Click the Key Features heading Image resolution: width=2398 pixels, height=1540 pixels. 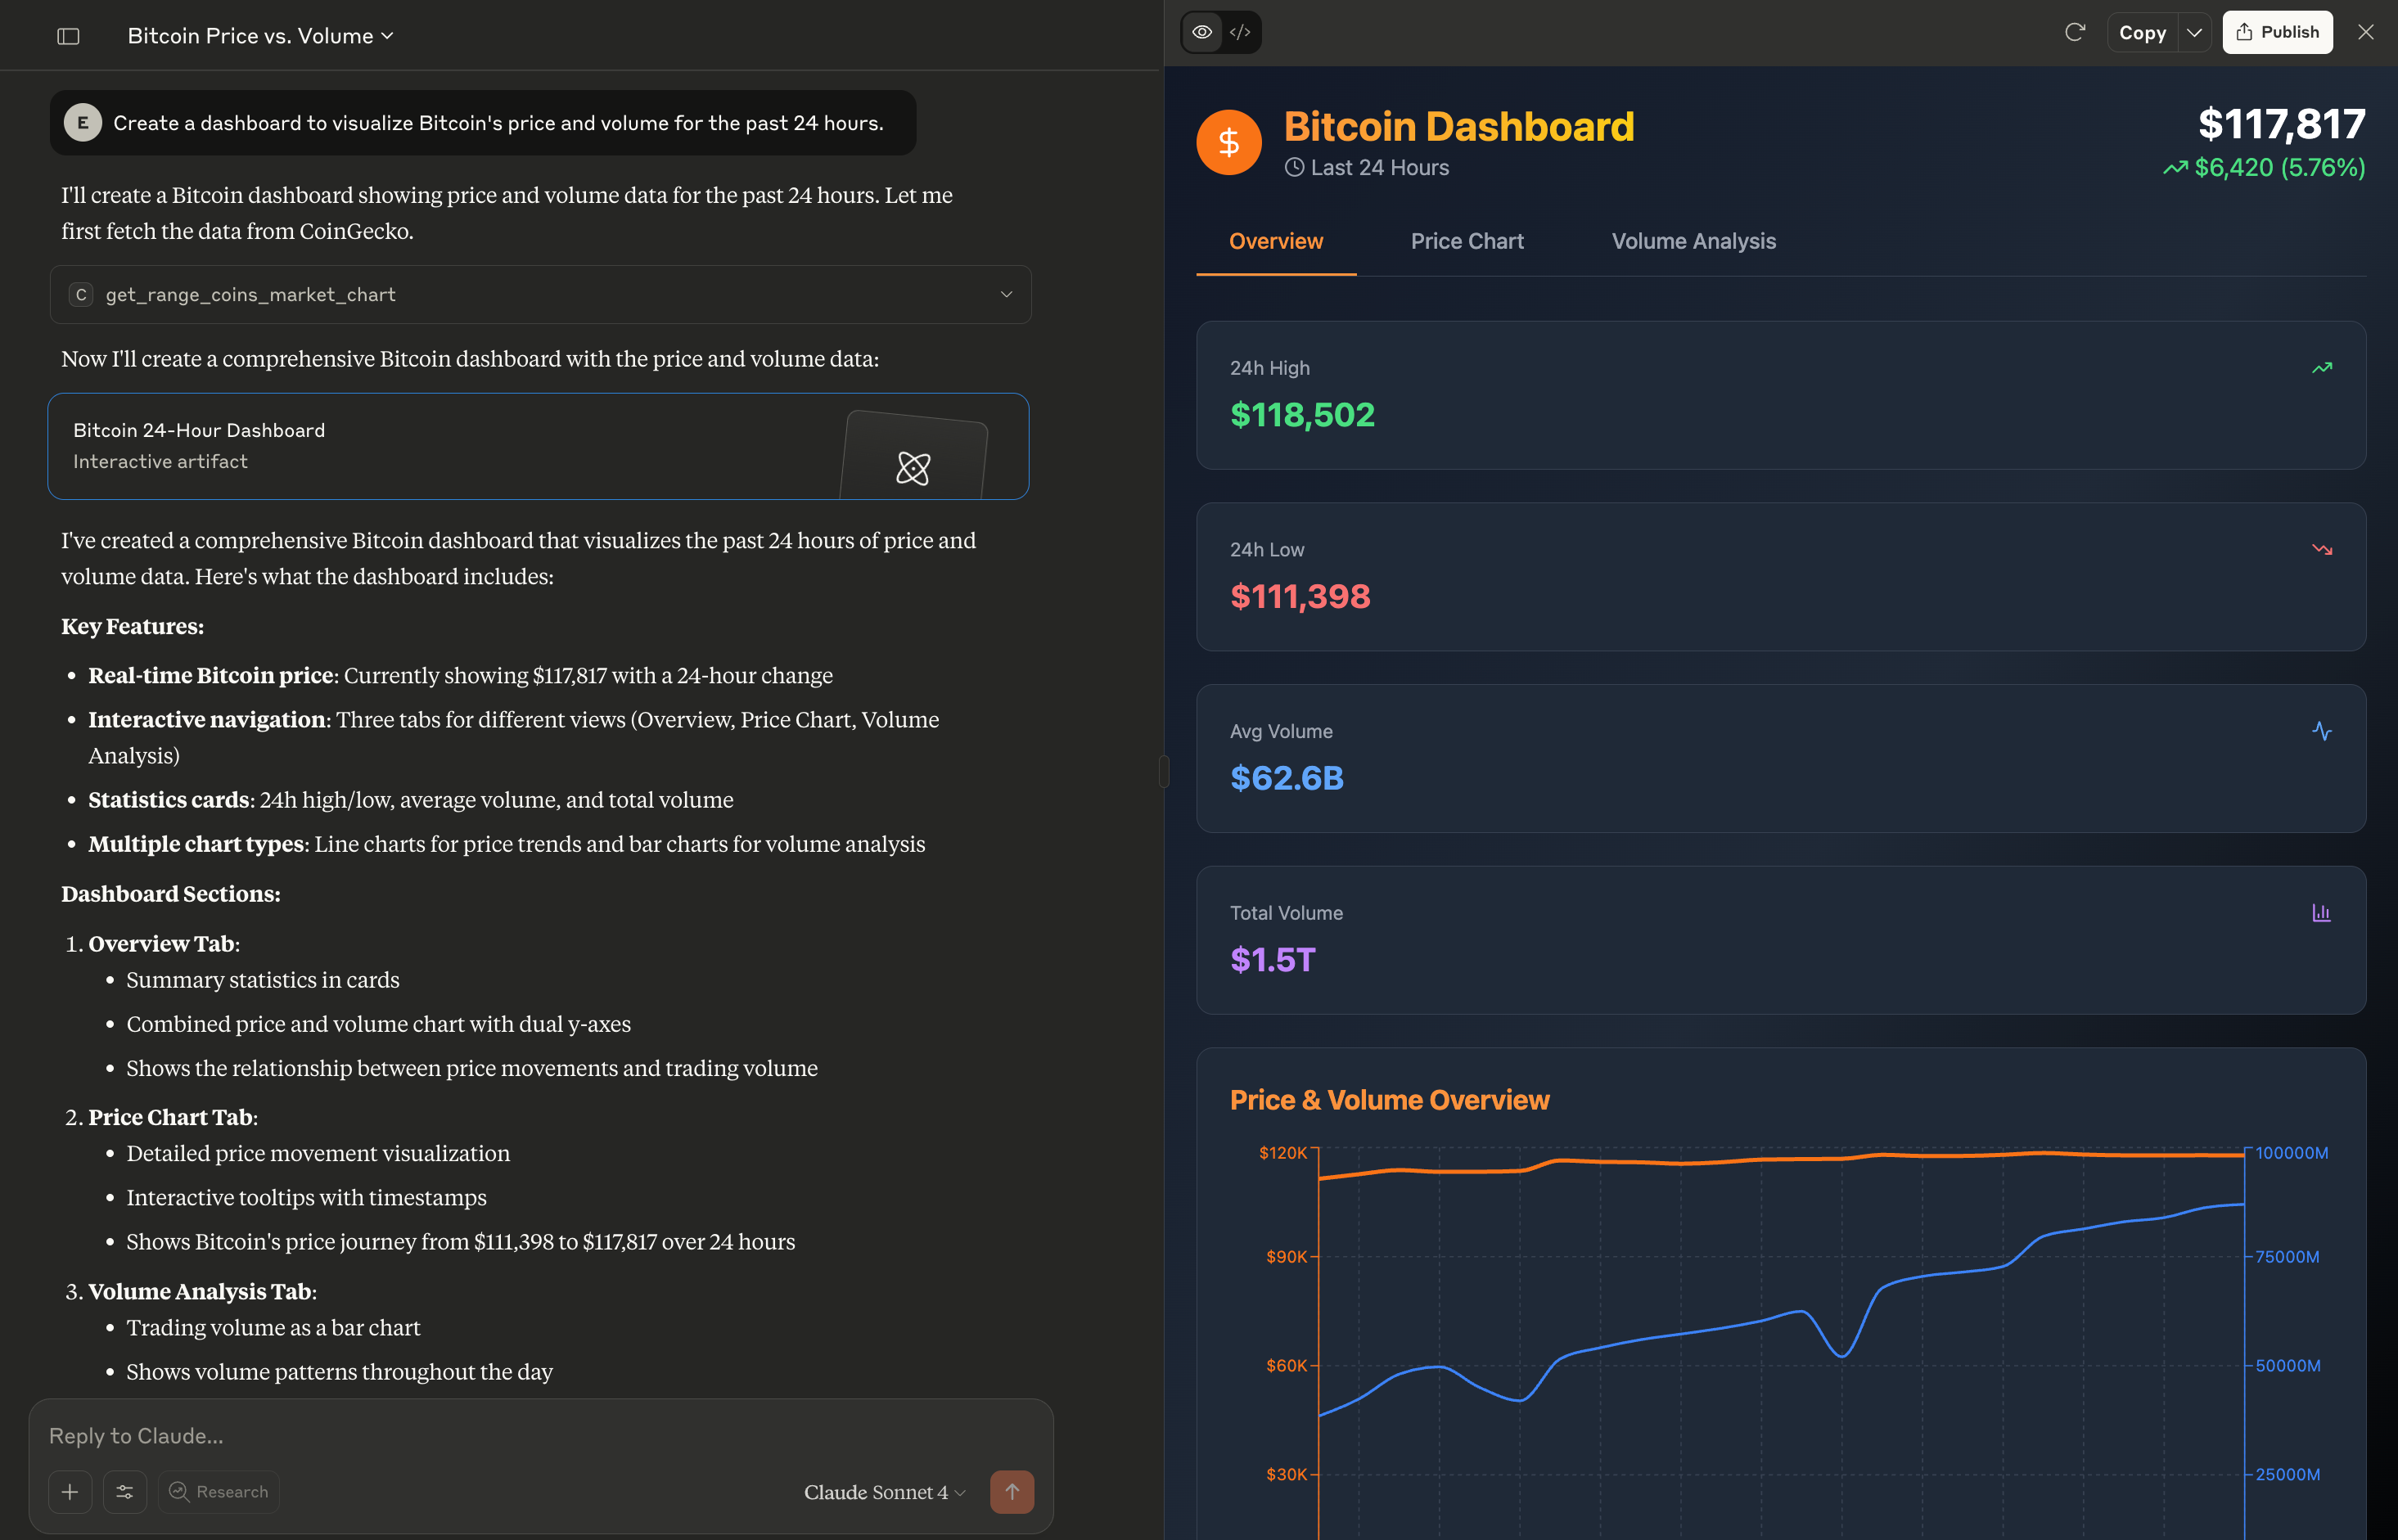(x=132, y=626)
